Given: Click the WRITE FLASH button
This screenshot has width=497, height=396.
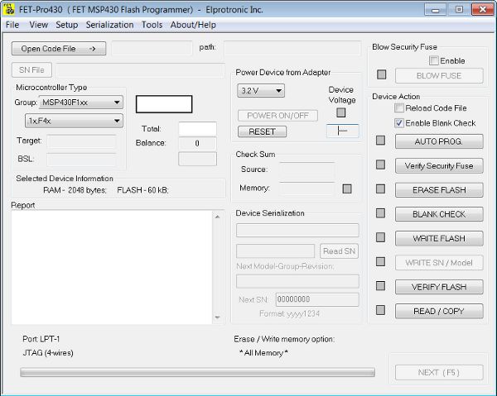Looking at the screenshot, I should (439, 238).
